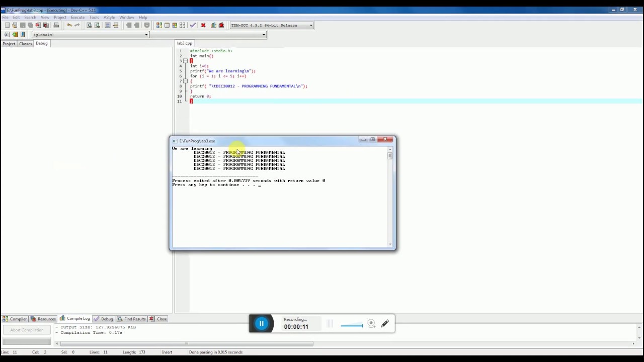
Task: Open the Search menu
Action: [30, 17]
